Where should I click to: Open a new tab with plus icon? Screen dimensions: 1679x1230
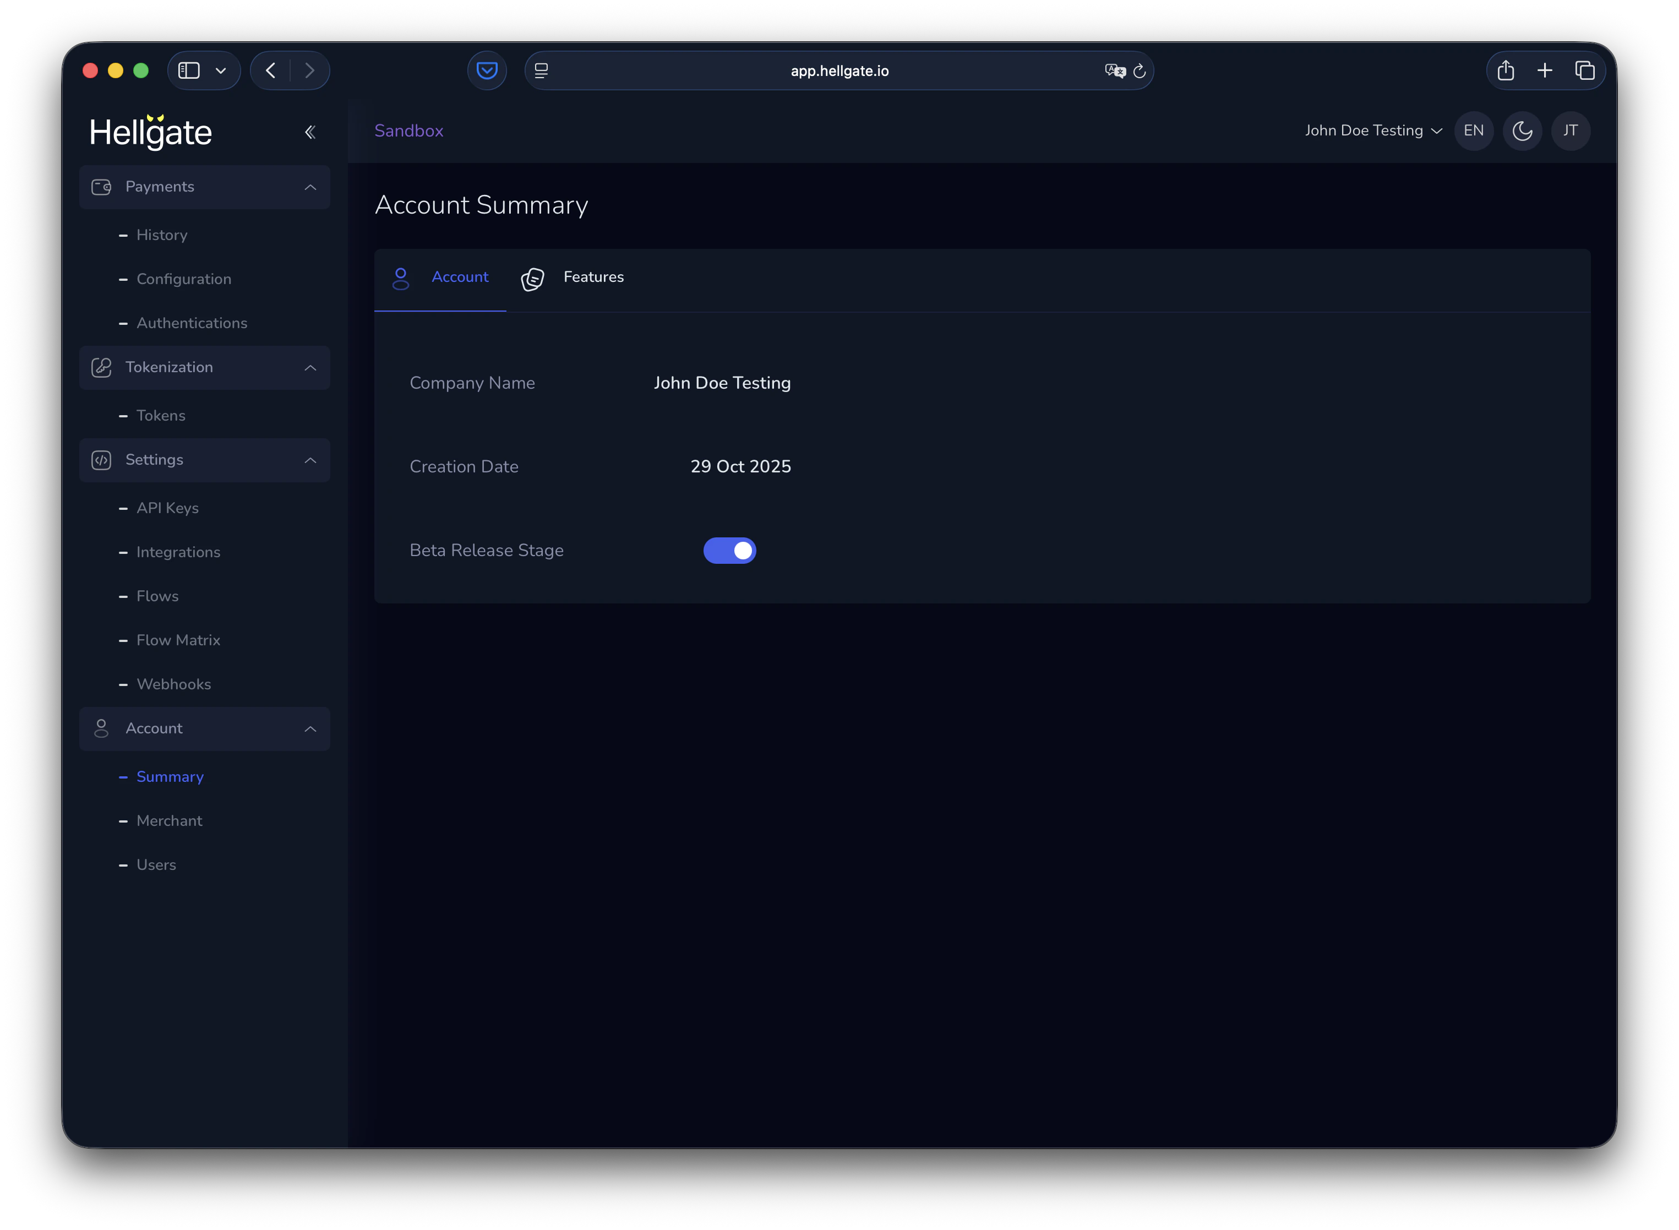click(x=1544, y=70)
